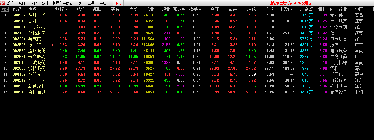Viewport: 374px width, 140px height.
Task: Select stock row 东方电热
Action: coord(187,80)
